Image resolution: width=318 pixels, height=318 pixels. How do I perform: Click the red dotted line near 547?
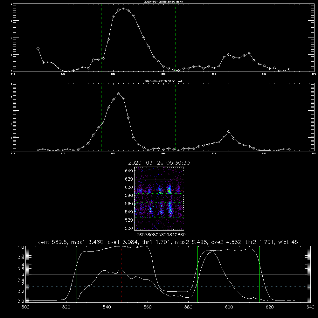pyautogui.click(x=121, y=274)
